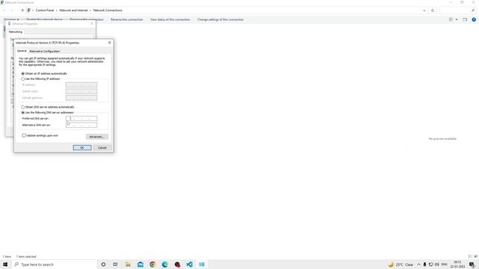Open the blue Help icon
479x269 pixels.
pos(474,19)
